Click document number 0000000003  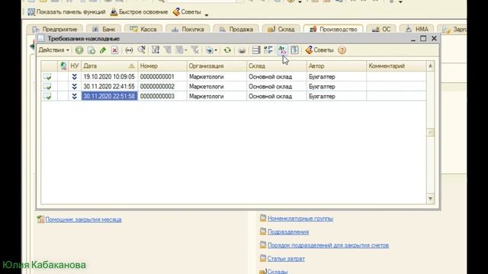coord(157,97)
